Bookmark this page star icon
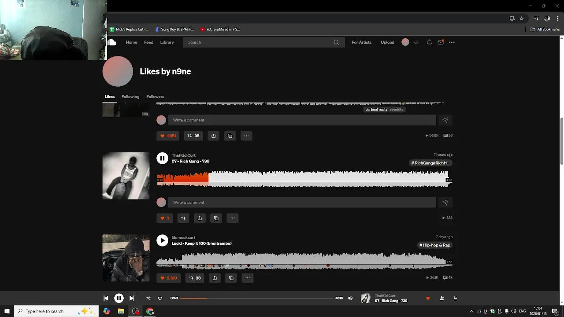The width and height of the screenshot is (564, 317). 522,18
